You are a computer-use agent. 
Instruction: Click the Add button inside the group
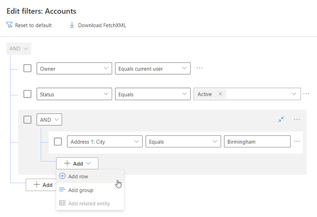[77, 164]
